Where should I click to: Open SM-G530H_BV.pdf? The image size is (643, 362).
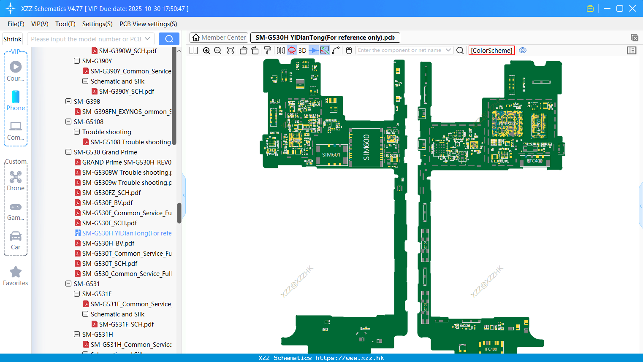coord(109,243)
